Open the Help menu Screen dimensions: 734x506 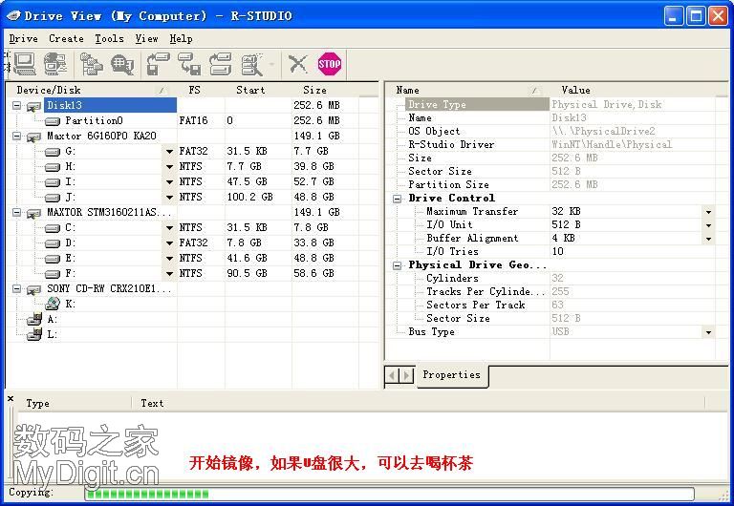click(x=181, y=39)
